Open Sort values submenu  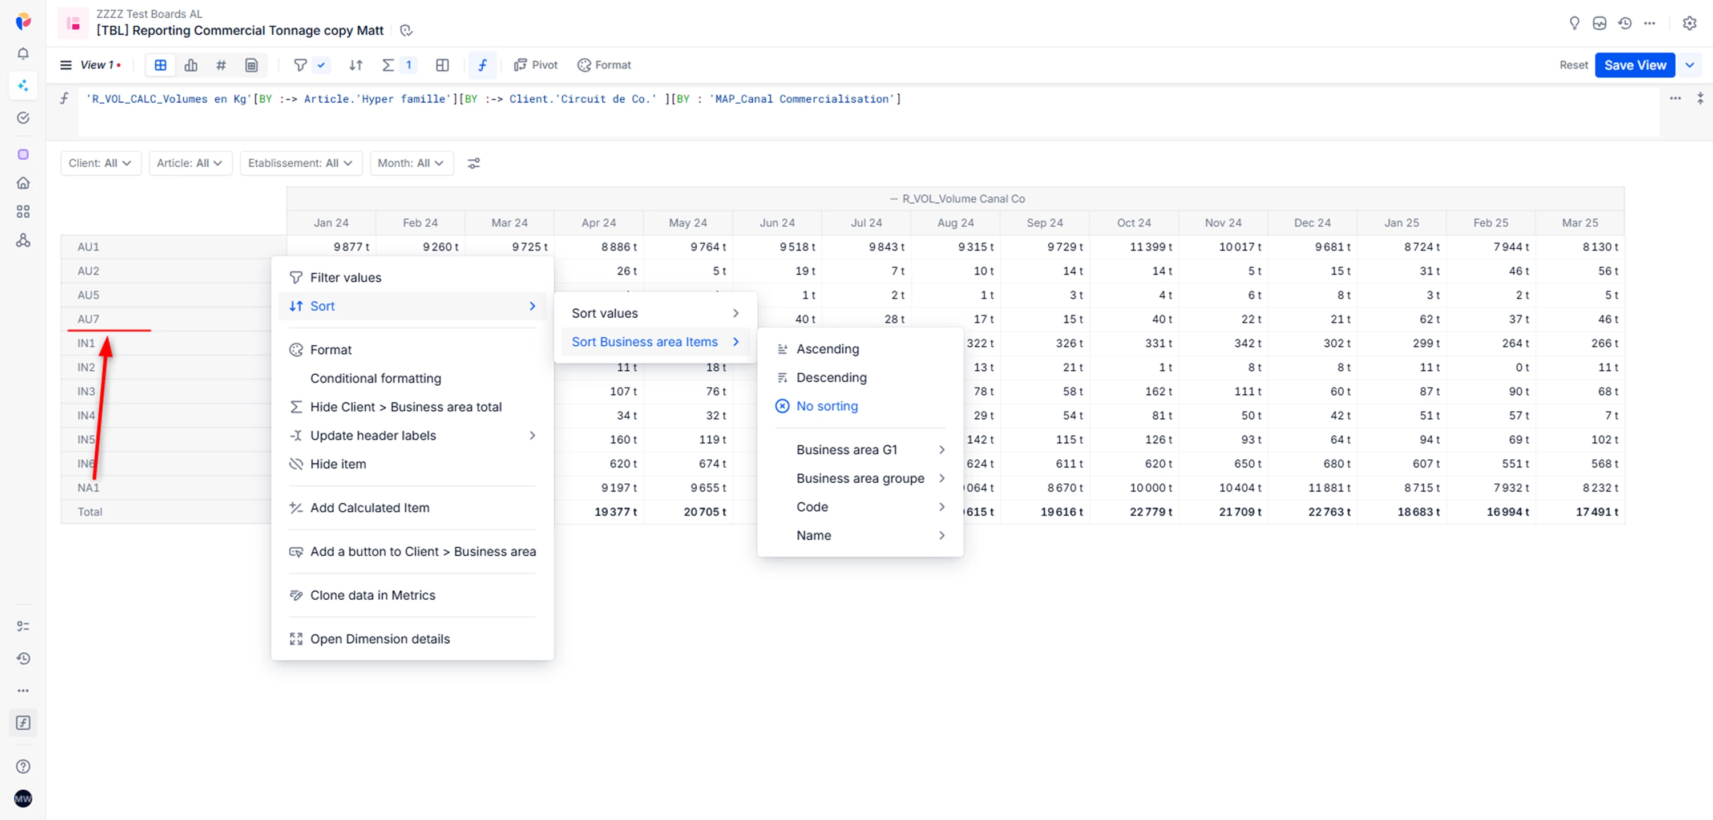click(x=655, y=313)
